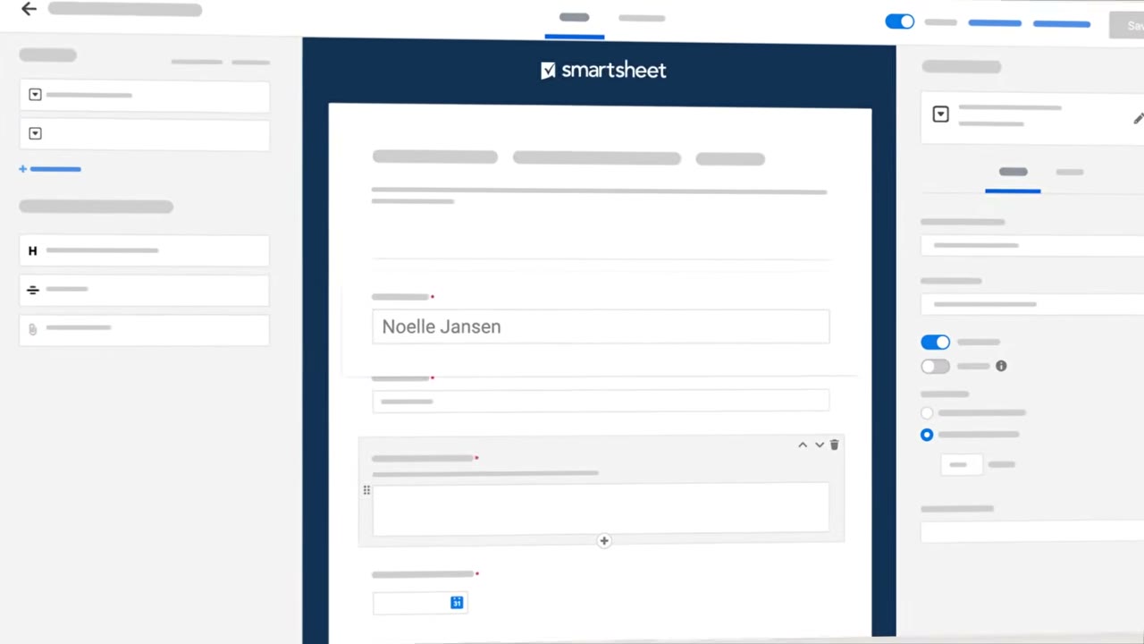Click the drag handle dots on selected field

pos(366,490)
